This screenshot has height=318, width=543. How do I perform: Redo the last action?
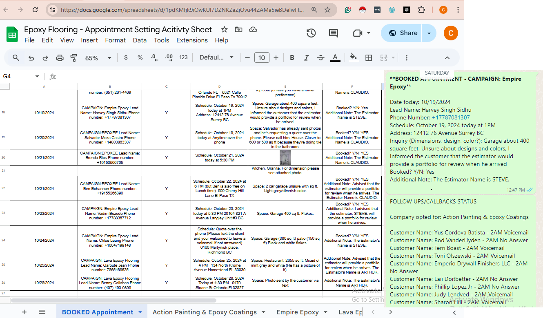pos(45,58)
